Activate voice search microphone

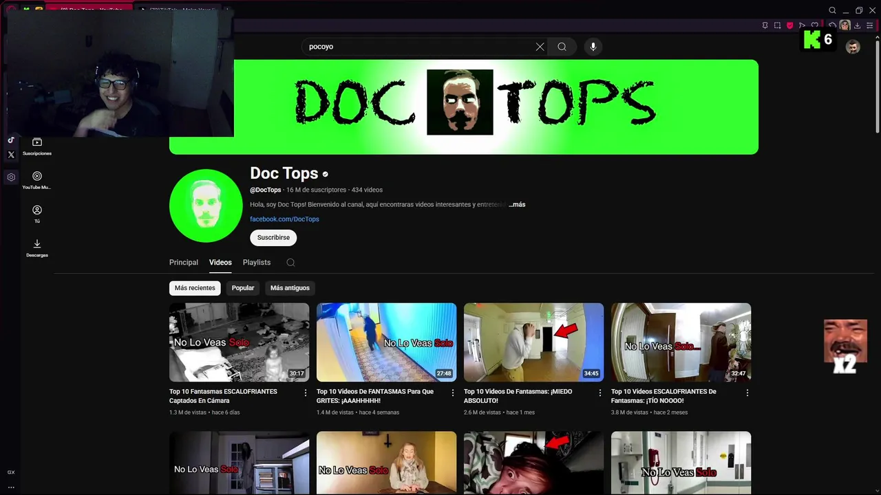point(593,47)
